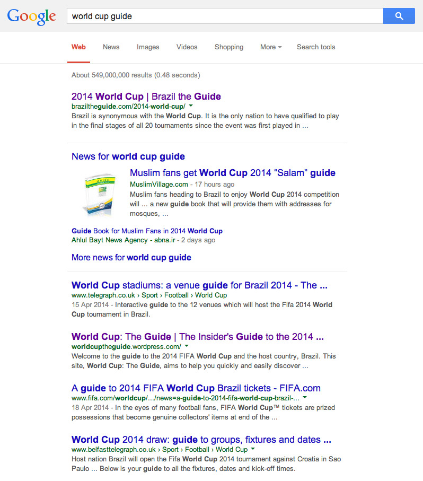Expand the More dropdown menu
This screenshot has width=423, height=481.
270,47
